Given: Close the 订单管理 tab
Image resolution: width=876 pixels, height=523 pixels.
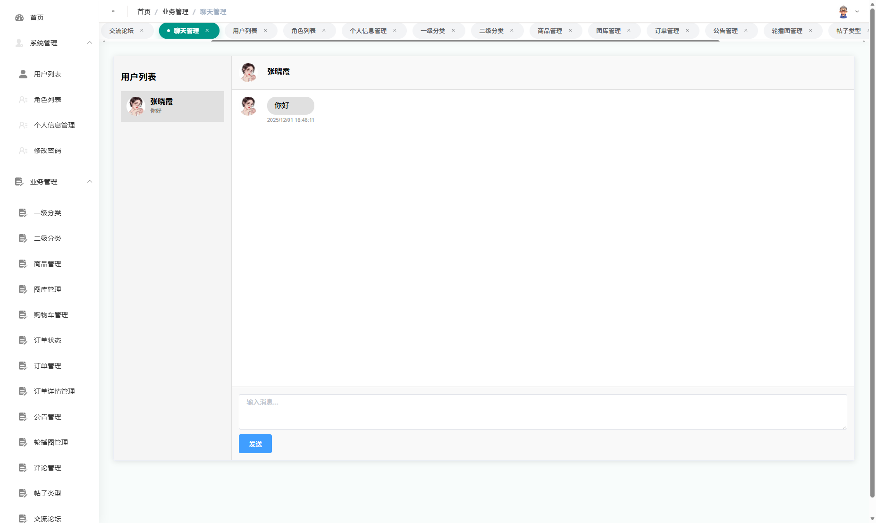Looking at the screenshot, I should point(687,31).
